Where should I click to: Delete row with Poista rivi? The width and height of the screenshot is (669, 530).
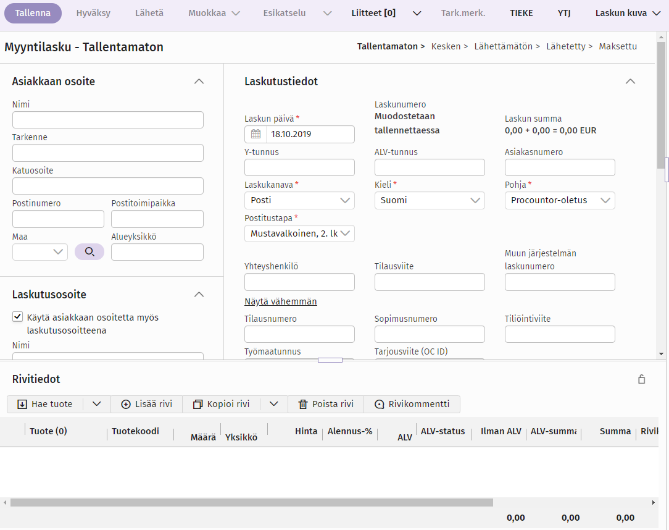coord(326,404)
